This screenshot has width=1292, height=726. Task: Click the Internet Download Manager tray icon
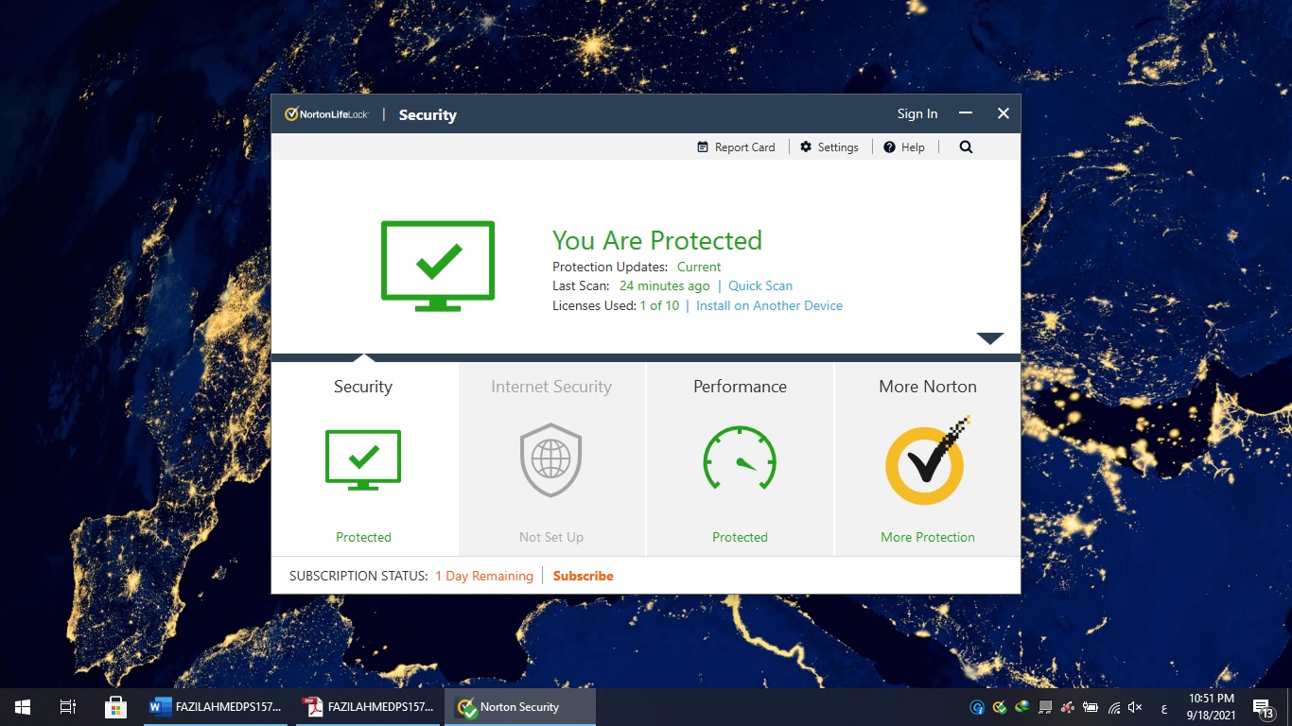1021,707
